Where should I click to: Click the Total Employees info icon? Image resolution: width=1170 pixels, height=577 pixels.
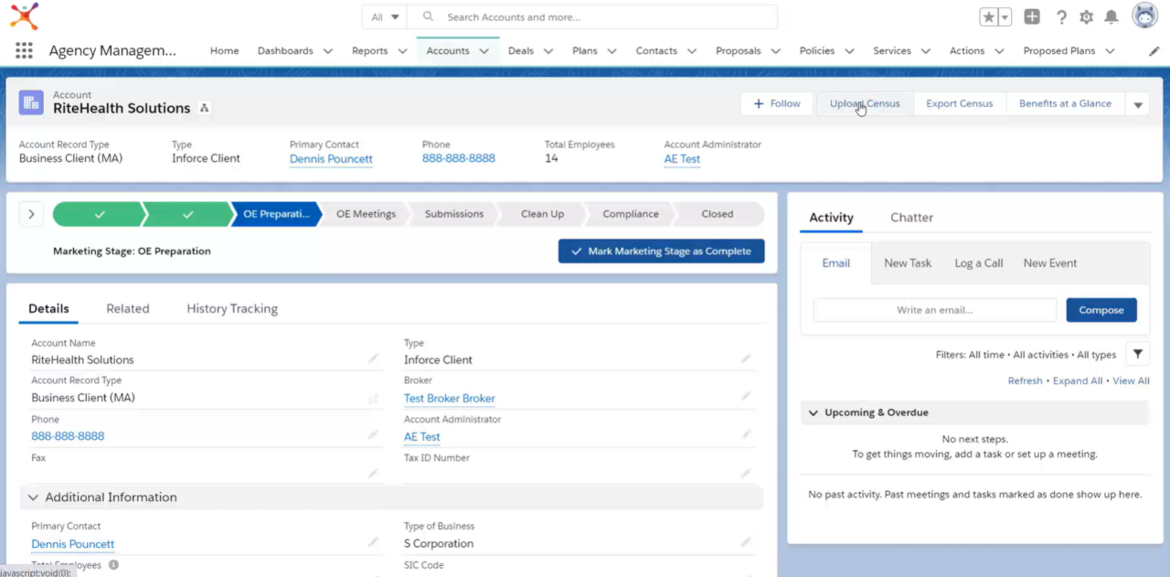pos(112,564)
